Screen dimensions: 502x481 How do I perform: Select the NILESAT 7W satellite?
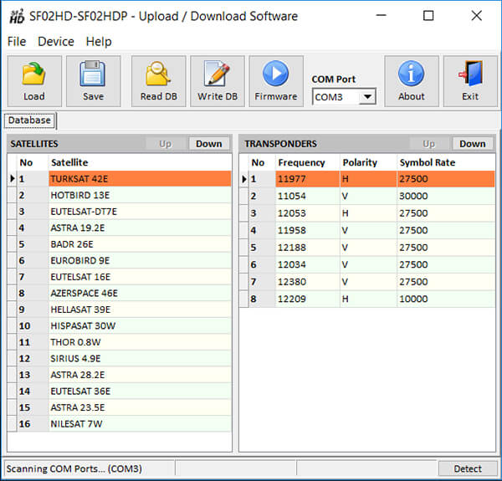click(x=79, y=423)
